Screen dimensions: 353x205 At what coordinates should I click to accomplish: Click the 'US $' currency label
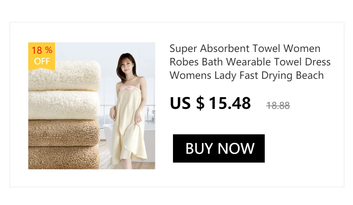[187, 103]
